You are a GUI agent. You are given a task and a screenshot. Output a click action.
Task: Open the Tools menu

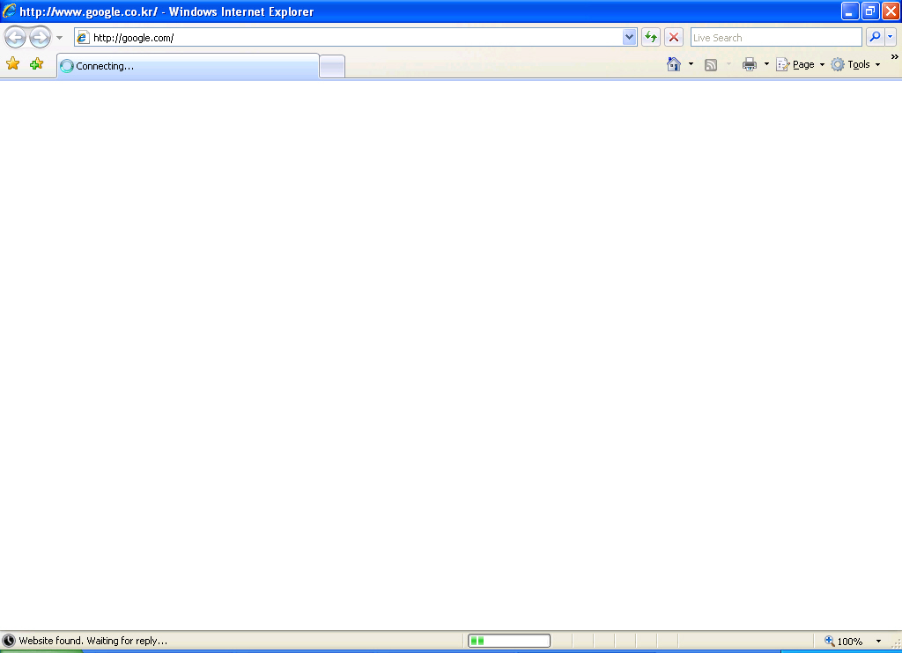[855, 64]
